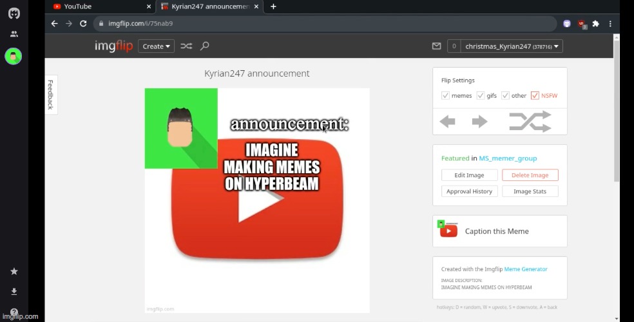This screenshot has width=634, height=322.
Task: Click the Kyrian247 announcement title text
Action: click(x=256, y=73)
